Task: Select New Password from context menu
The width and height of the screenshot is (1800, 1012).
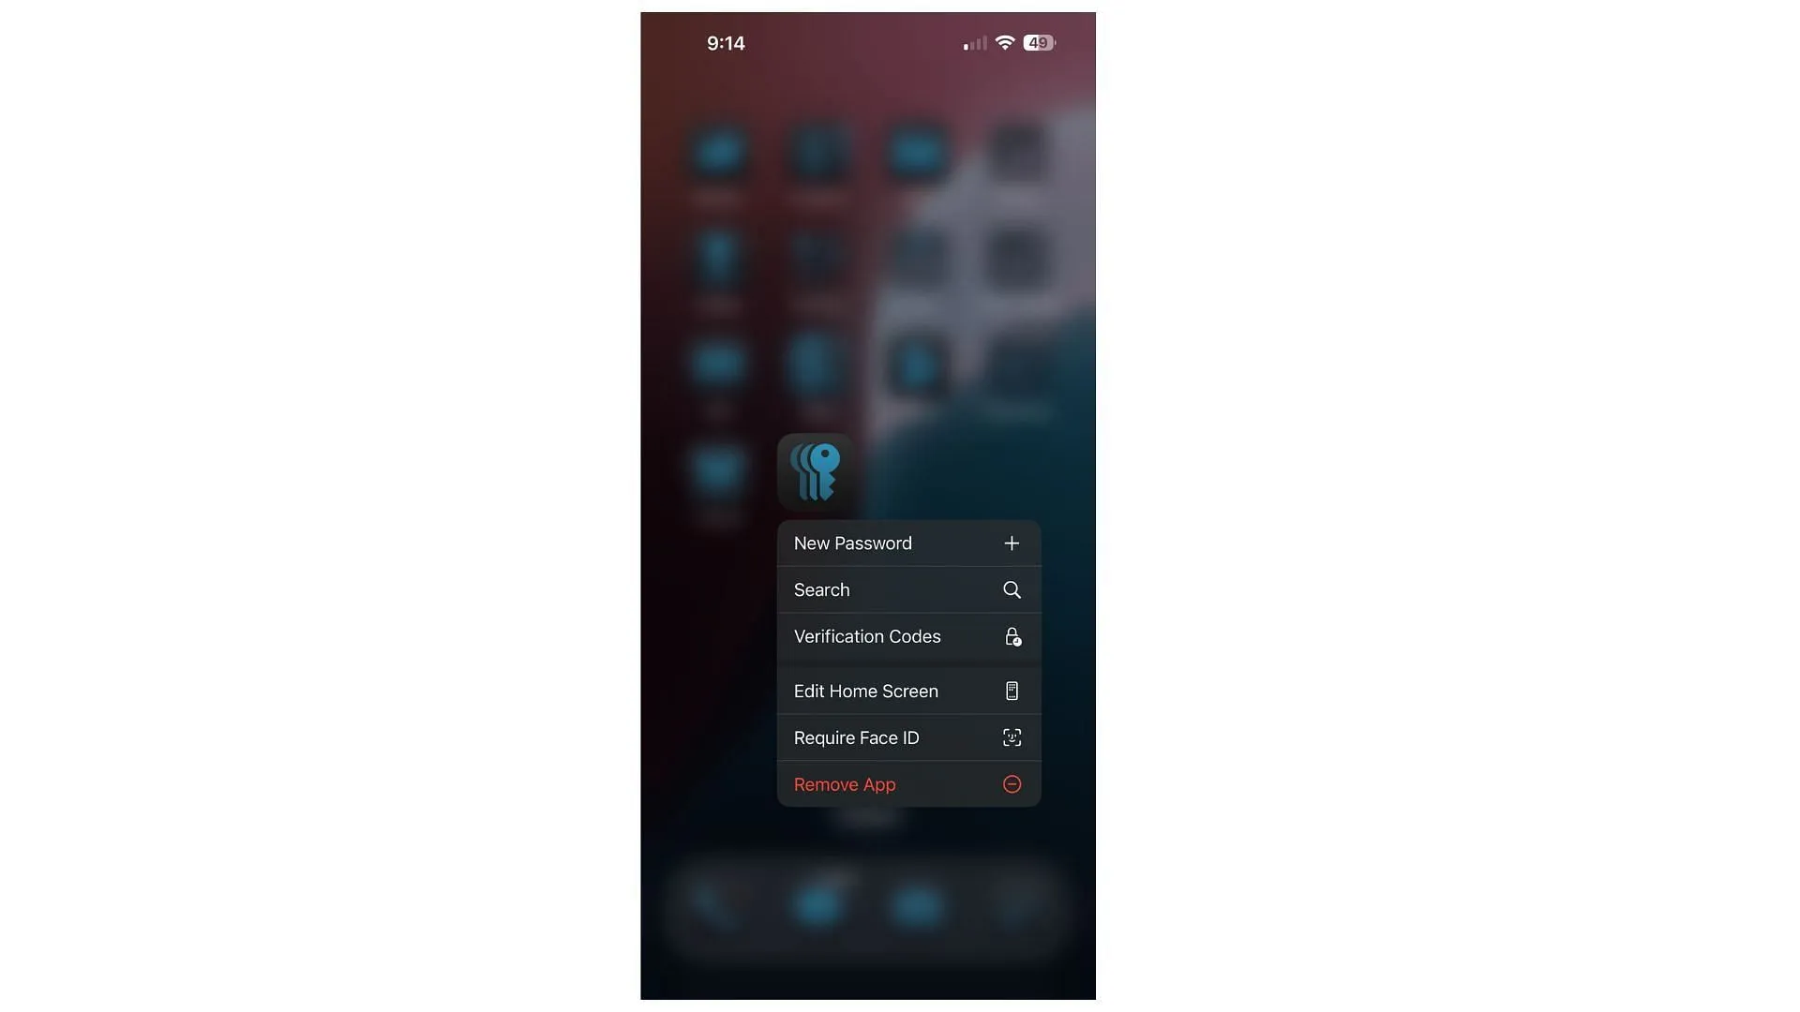Action: [x=907, y=543]
